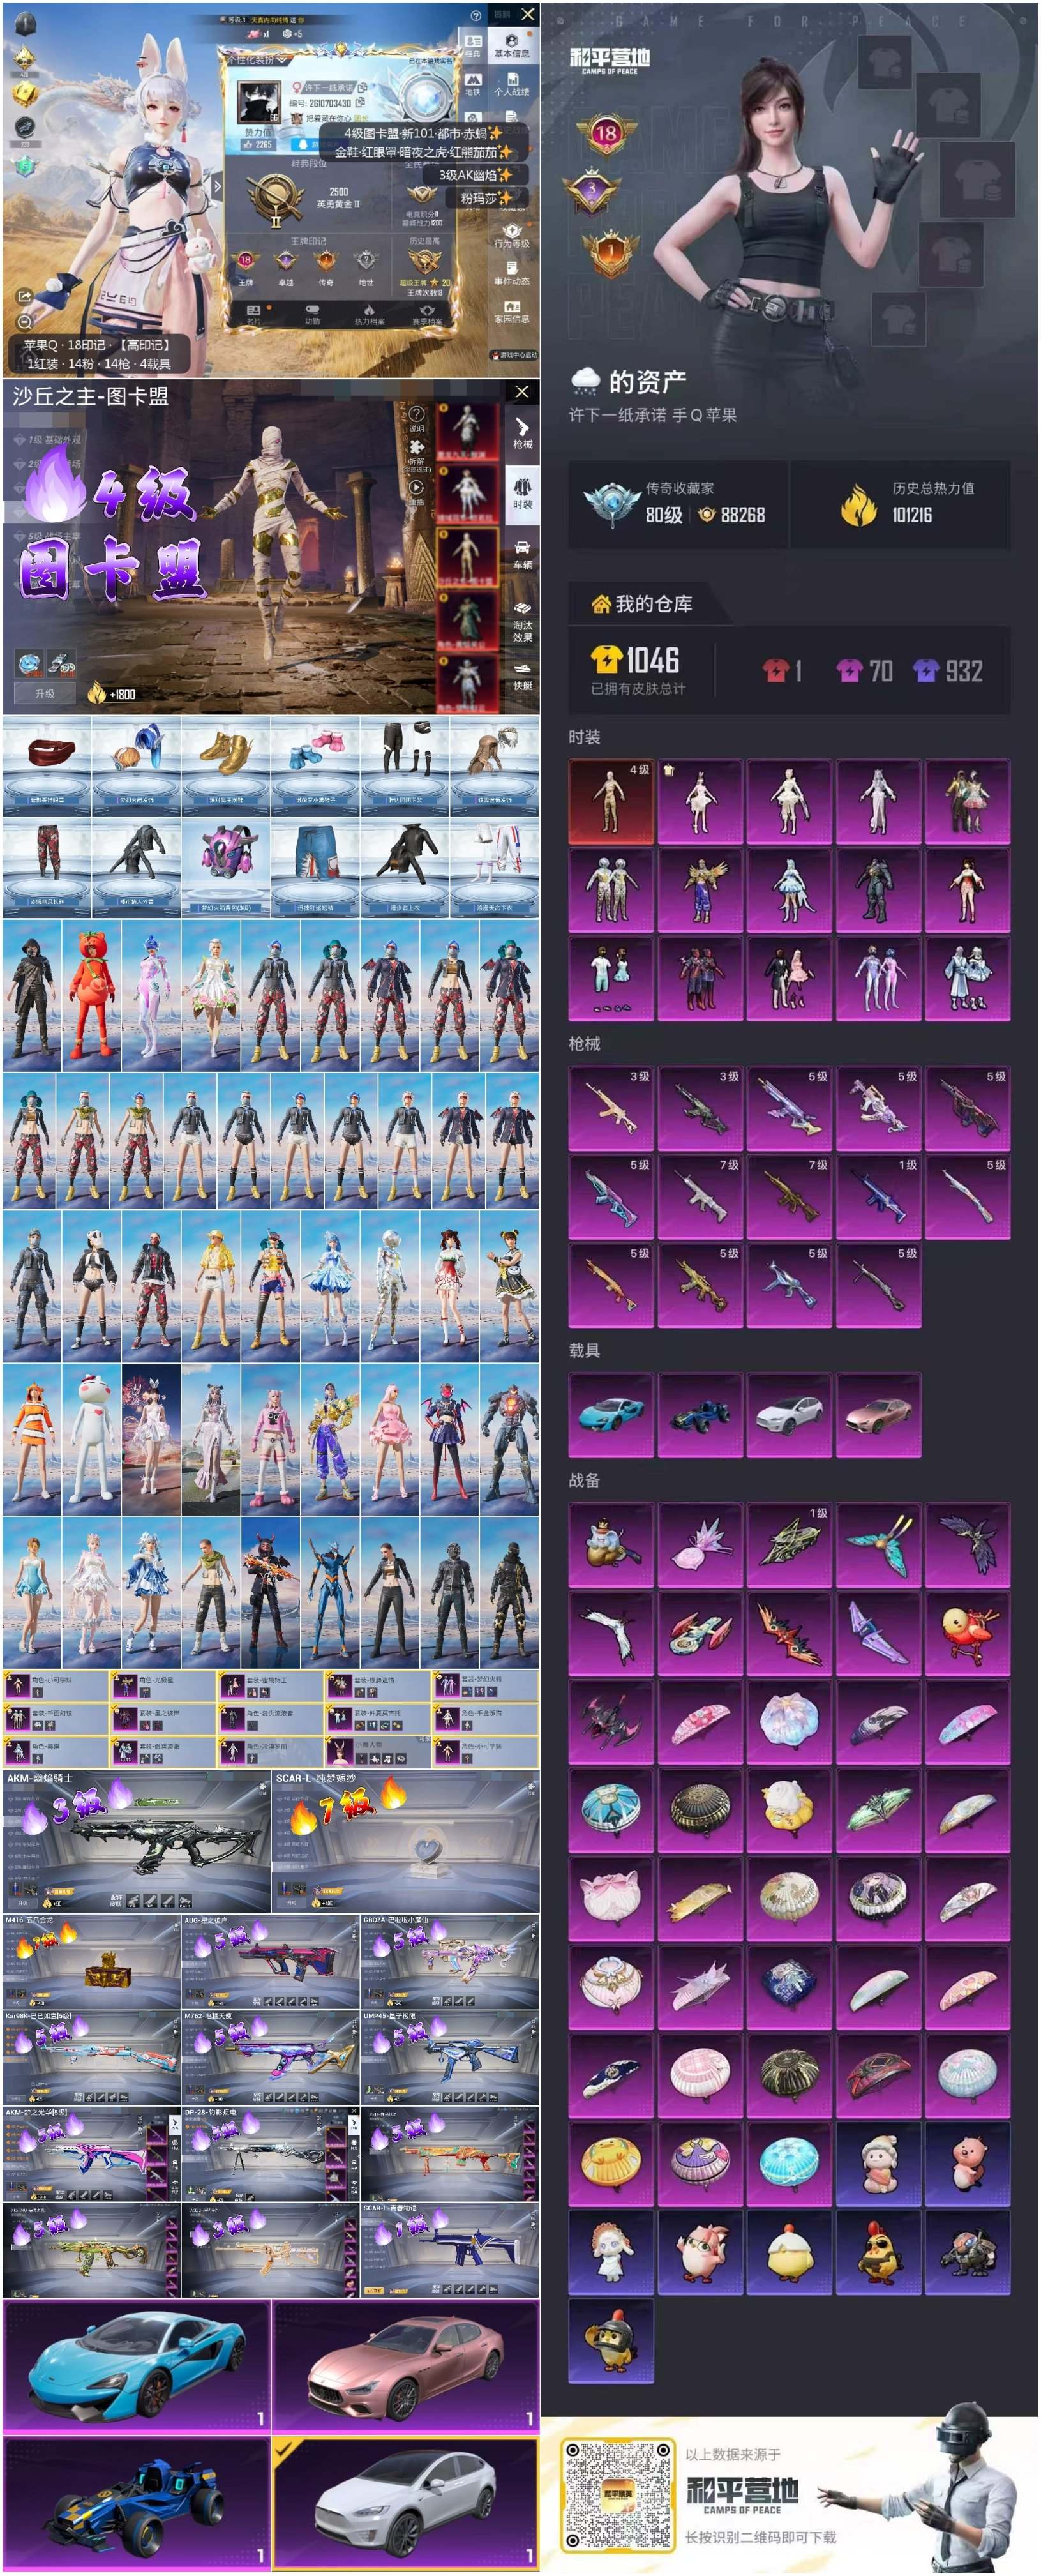Open the 家园信息 tab
The width and height of the screenshot is (1041, 2576).
point(512,311)
